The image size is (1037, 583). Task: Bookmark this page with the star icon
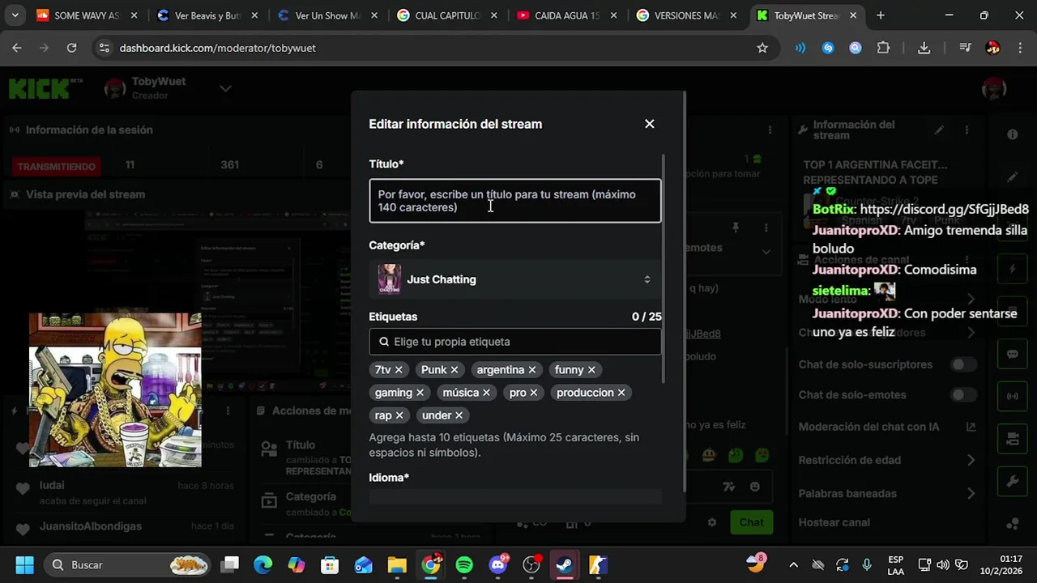pyautogui.click(x=762, y=48)
